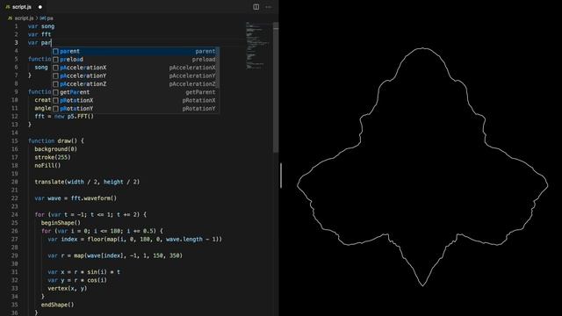Click 'vertex(x, y)' line
This screenshot has height=316, width=562.
tap(68, 289)
